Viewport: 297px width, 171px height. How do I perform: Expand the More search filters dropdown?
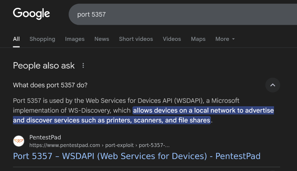point(225,39)
